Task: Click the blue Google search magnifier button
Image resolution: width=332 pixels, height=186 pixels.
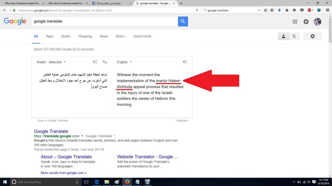Action: [x=183, y=21]
